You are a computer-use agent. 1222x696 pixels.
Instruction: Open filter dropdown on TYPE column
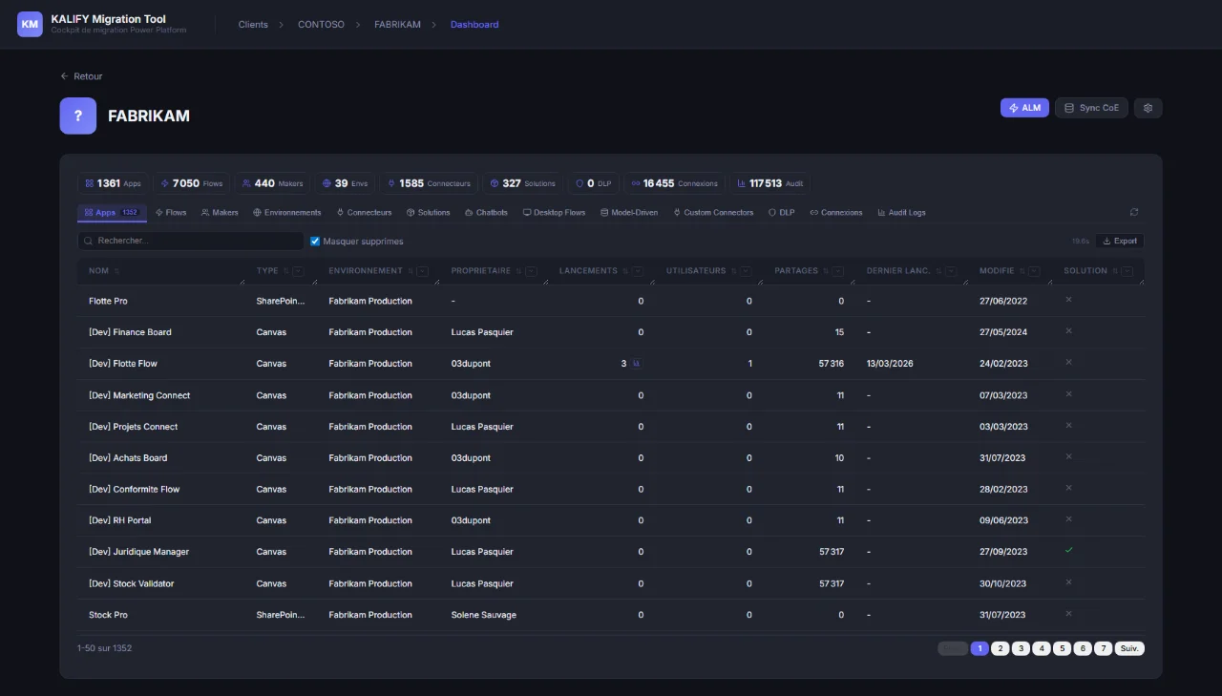click(x=298, y=271)
